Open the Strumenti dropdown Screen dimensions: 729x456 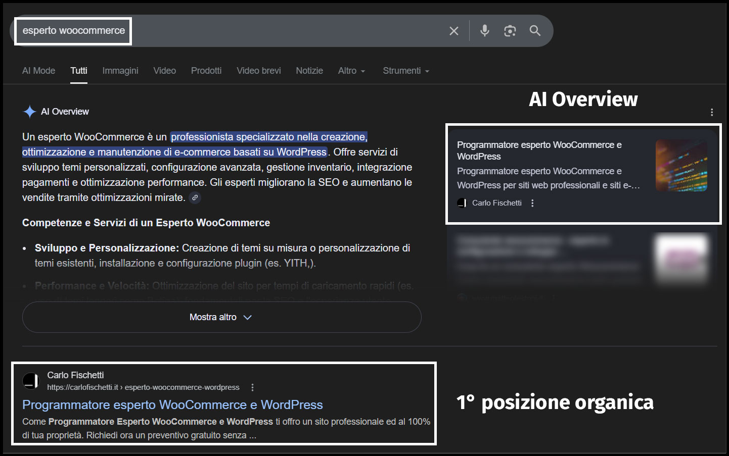coord(405,71)
